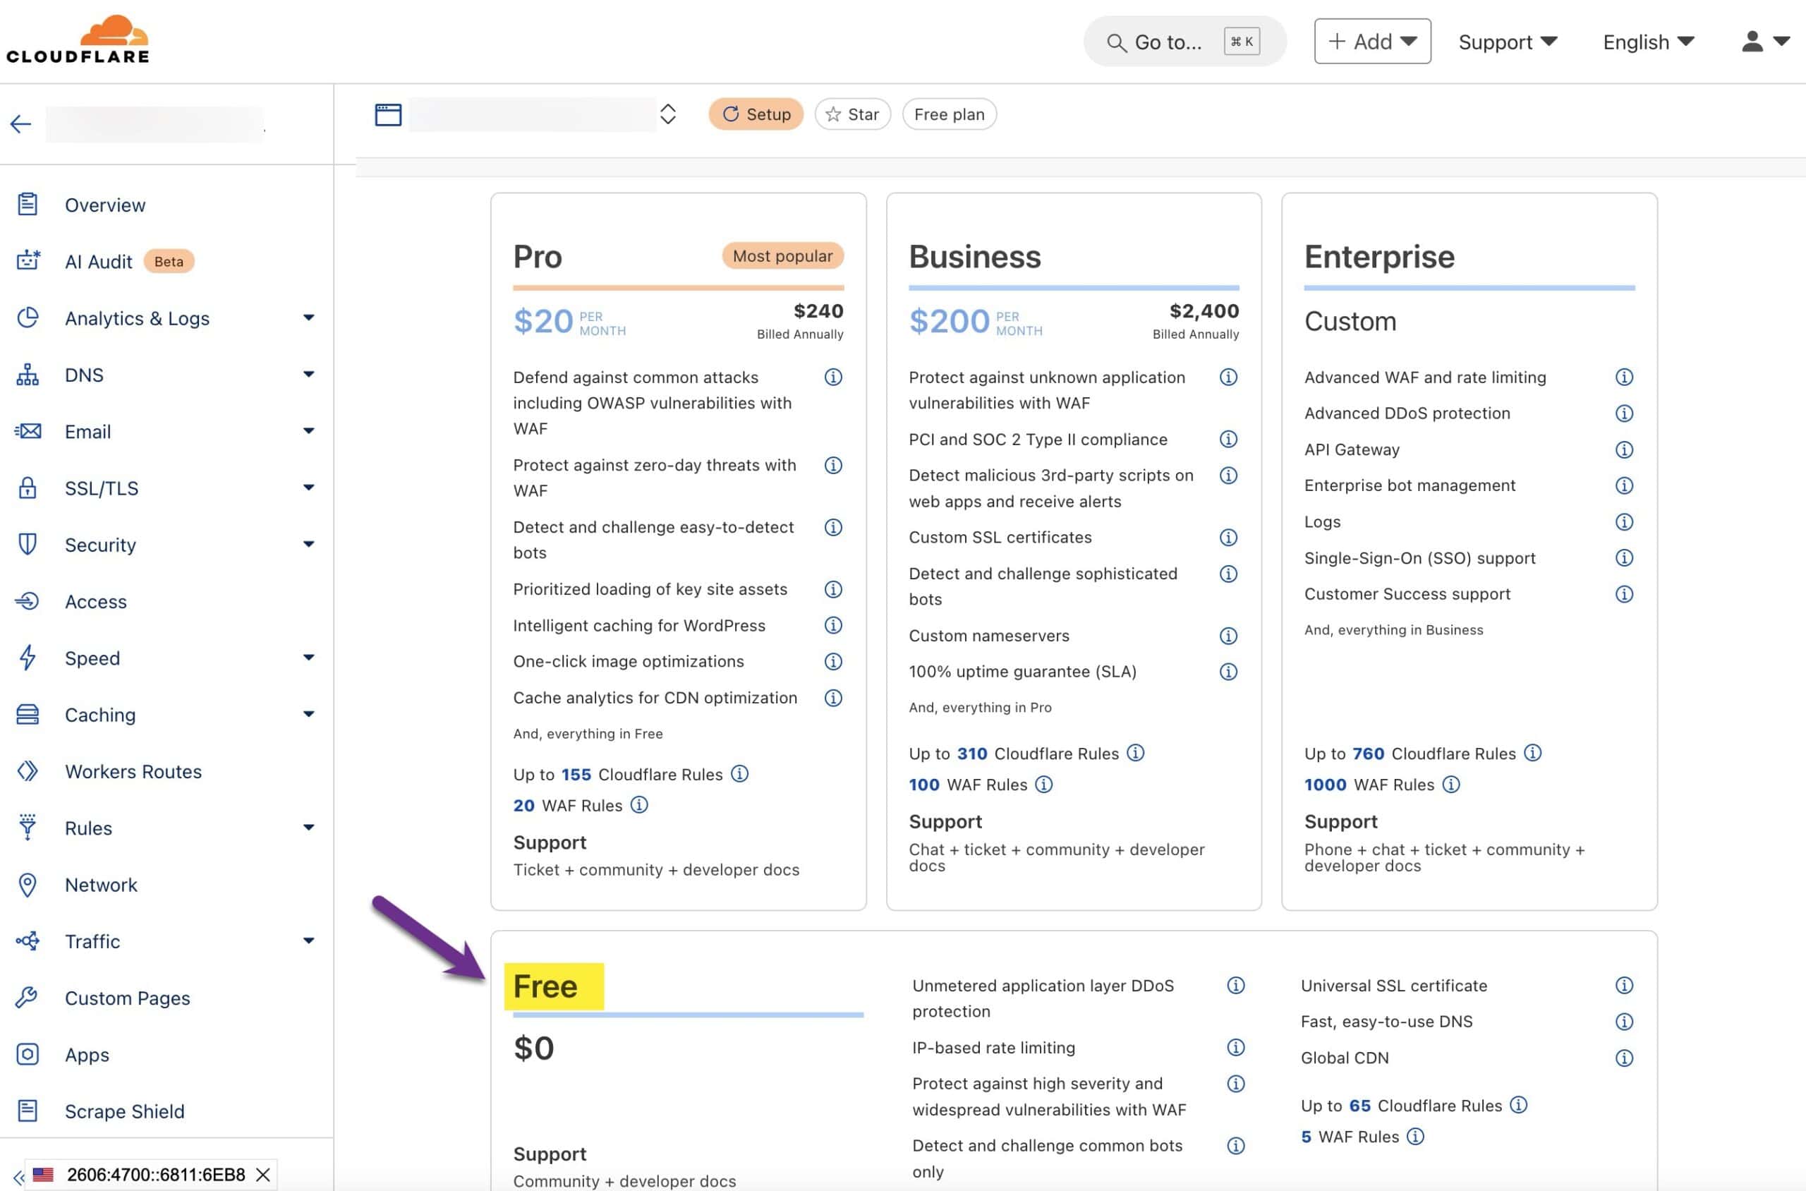Click the Setup button

coord(756,114)
